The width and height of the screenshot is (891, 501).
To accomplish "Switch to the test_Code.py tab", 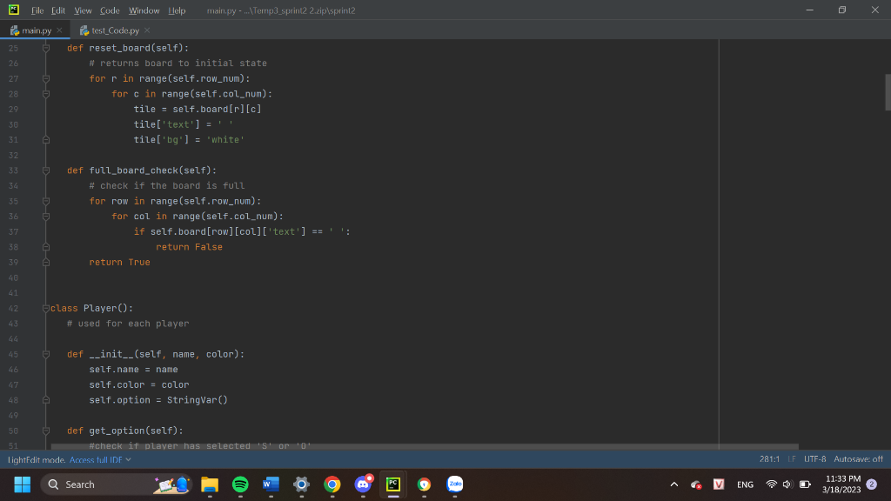I will click(x=116, y=30).
